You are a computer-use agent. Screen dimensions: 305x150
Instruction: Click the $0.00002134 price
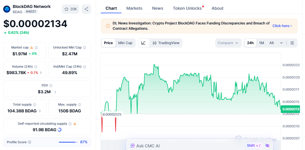click(x=35, y=24)
